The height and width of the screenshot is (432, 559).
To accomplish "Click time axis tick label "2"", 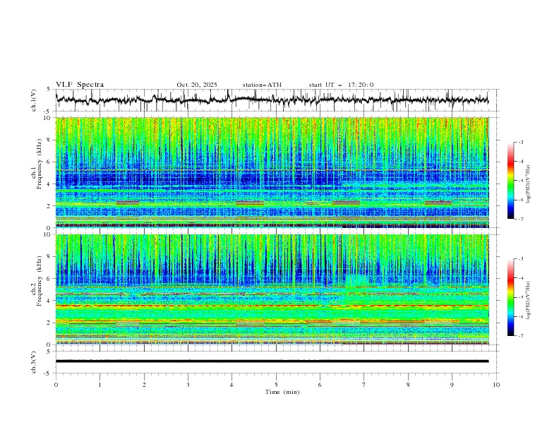I will pyautogui.click(x=144, y=385).
